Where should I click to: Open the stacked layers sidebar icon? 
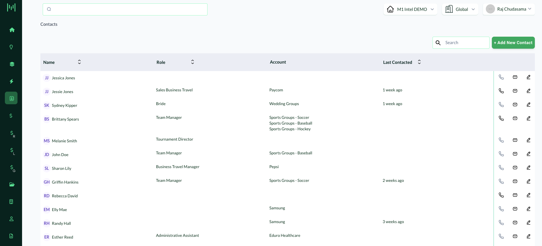tap(12, 64)
